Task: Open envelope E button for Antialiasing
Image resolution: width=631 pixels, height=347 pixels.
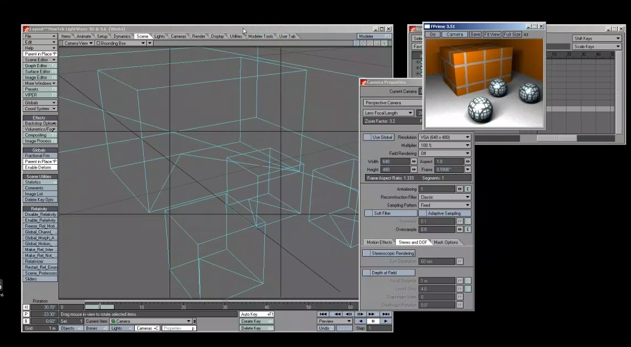Action: (x=467, y=189)
